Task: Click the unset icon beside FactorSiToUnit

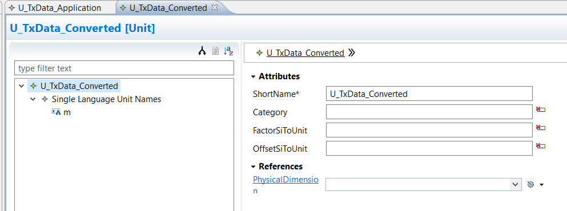Action: coord(541,127)
